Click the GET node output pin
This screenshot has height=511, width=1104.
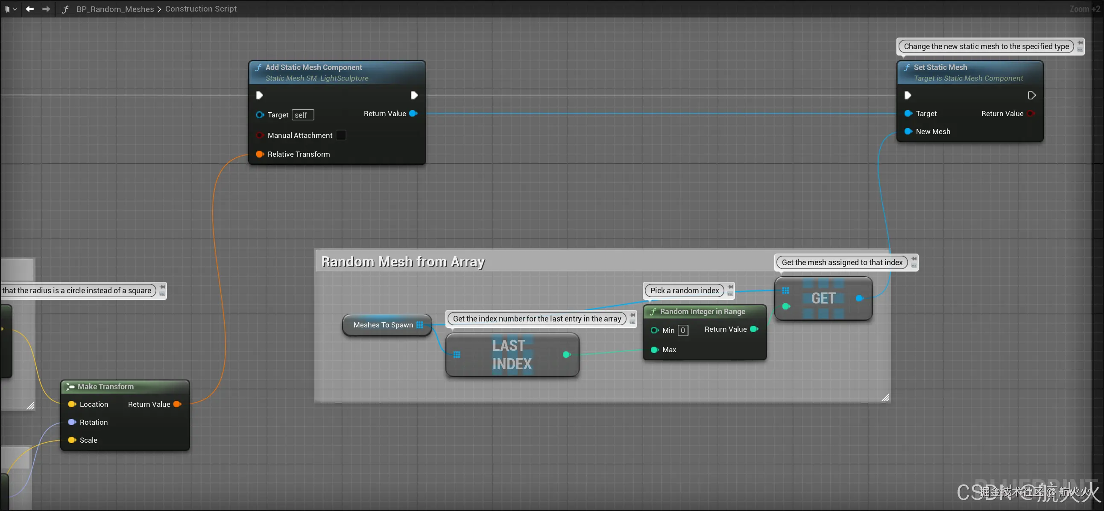[x=859, y=298]
